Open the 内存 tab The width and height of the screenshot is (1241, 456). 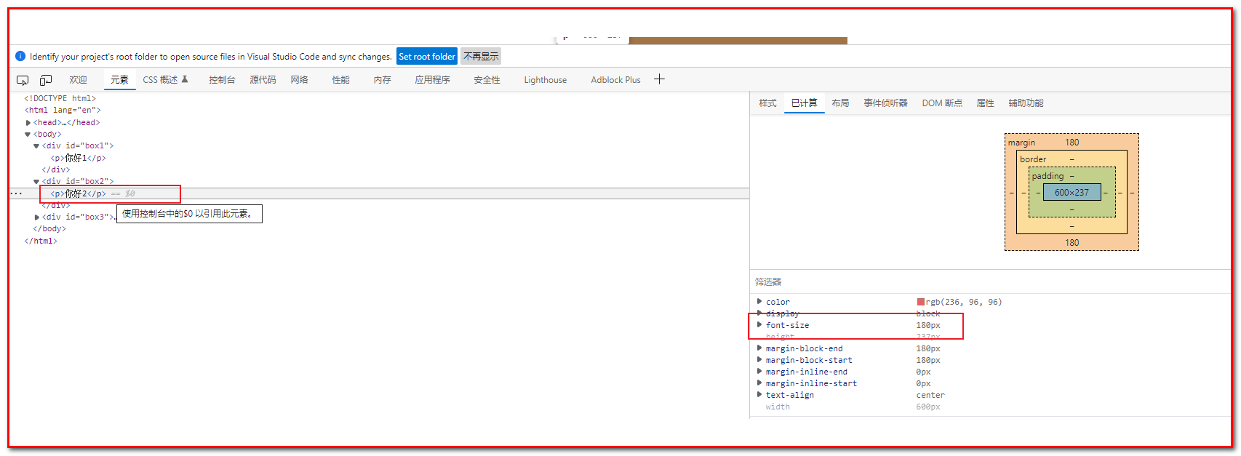coord(382,80)
